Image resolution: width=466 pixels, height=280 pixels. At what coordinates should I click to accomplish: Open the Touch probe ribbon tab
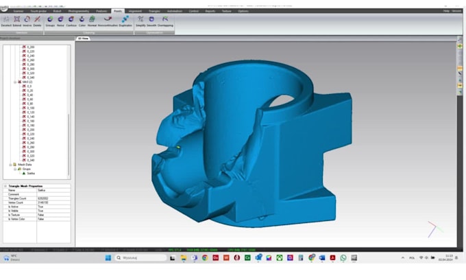click(x=38, y=11)
